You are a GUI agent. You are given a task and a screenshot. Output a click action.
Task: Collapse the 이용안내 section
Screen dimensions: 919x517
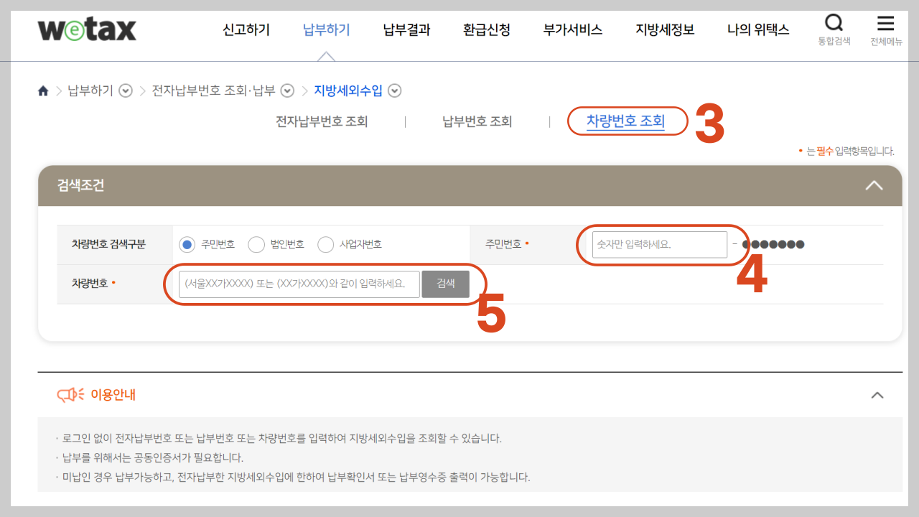tap(877, 395)
